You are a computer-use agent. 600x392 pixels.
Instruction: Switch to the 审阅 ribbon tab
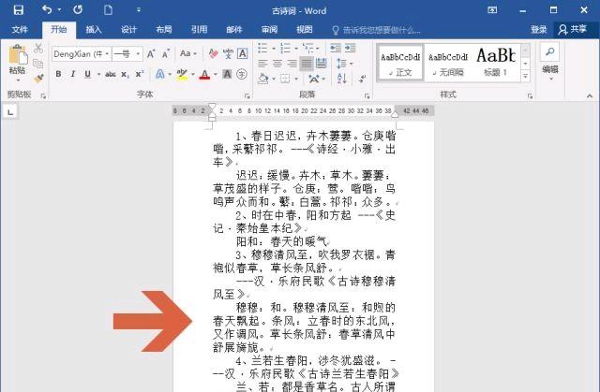click(269, 29)
